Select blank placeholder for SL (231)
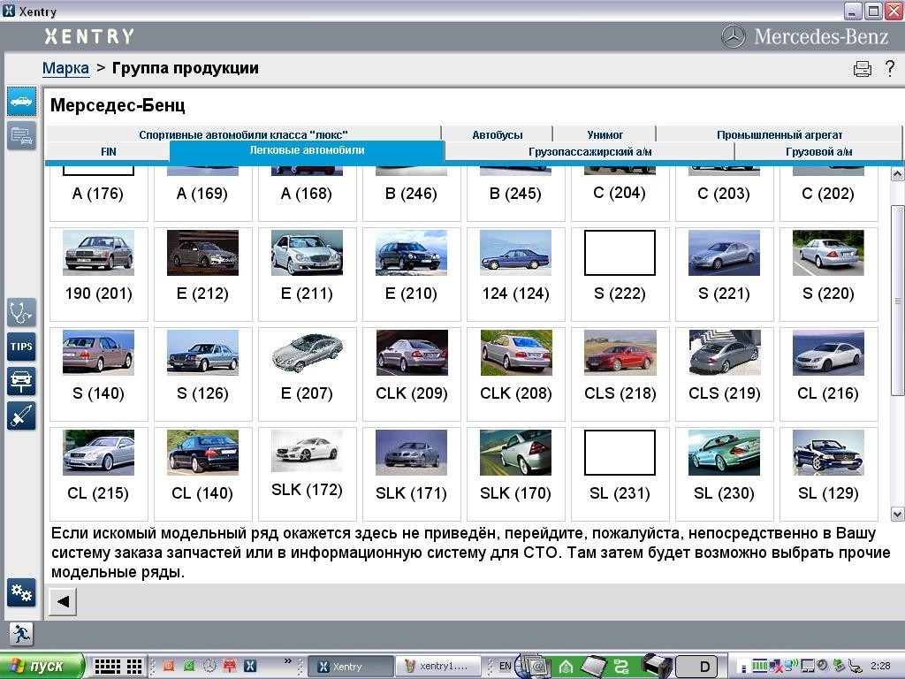905x679 pixels. (620, 453)
